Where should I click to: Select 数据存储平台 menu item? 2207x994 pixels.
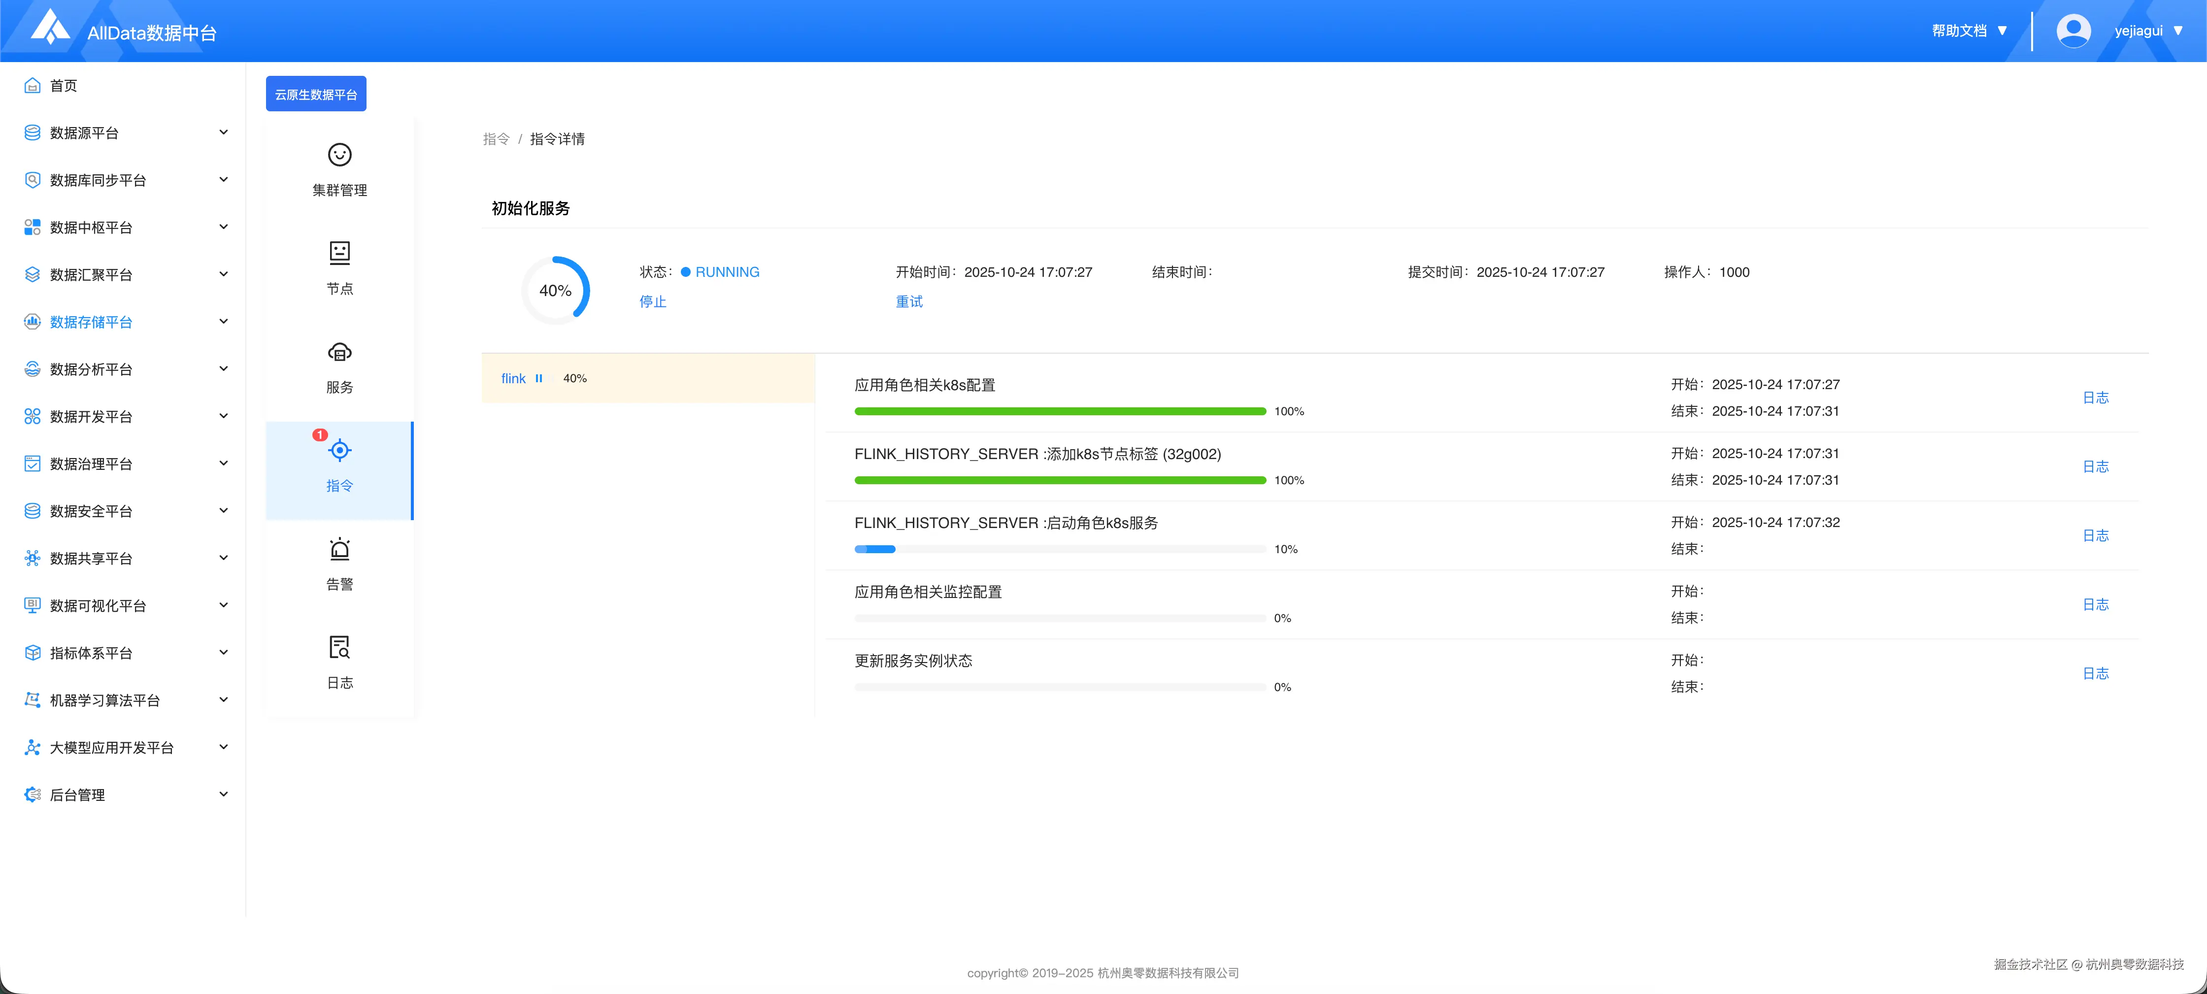(x=91, y=322)
